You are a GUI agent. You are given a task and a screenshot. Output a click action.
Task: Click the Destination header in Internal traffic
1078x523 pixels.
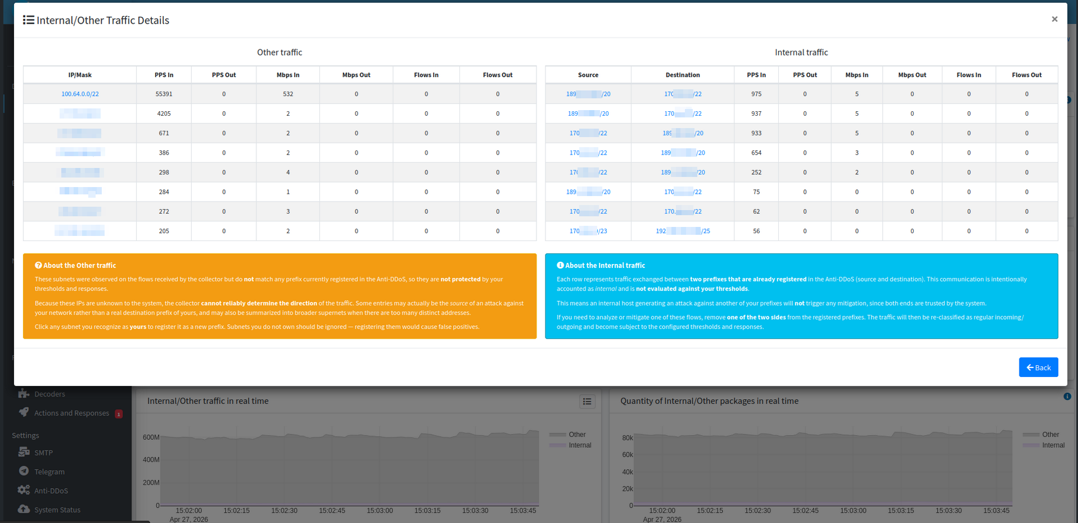tap(683, 75)
